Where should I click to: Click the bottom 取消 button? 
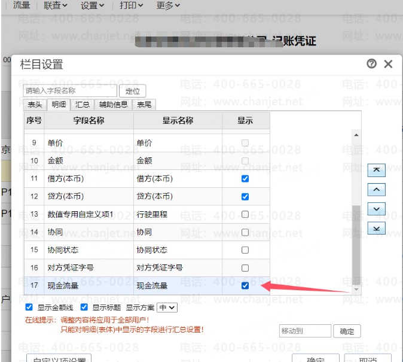click(368, 358)
